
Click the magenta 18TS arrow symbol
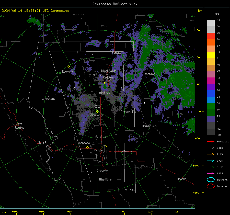211,174
